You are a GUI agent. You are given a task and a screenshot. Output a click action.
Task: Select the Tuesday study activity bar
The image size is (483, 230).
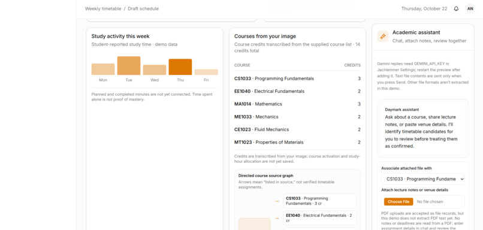129,65
